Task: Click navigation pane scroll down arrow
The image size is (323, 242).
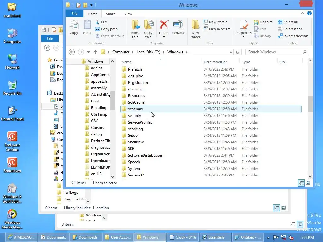Action: pos(112,176)
